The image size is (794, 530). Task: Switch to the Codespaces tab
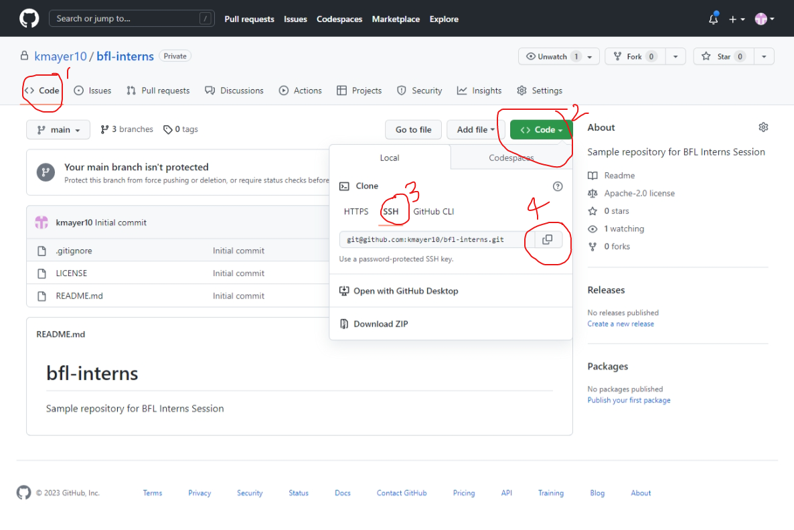pos(511,157)
